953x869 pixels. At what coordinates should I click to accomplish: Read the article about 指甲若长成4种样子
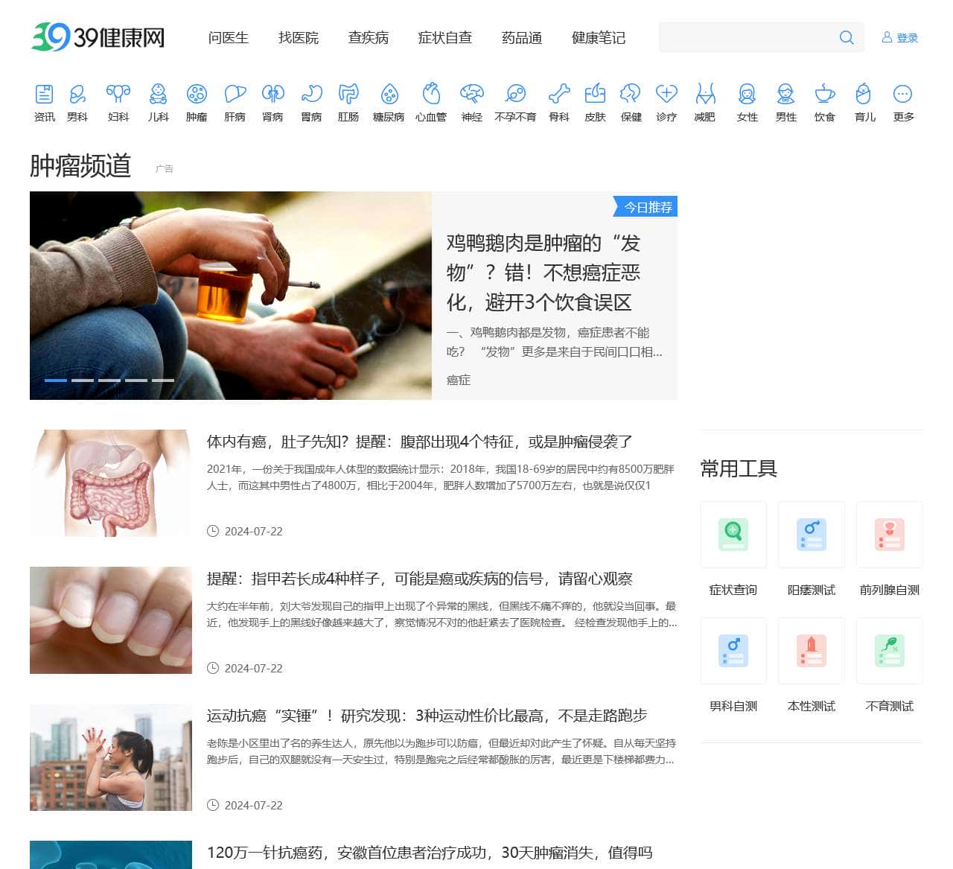[420, 579]
